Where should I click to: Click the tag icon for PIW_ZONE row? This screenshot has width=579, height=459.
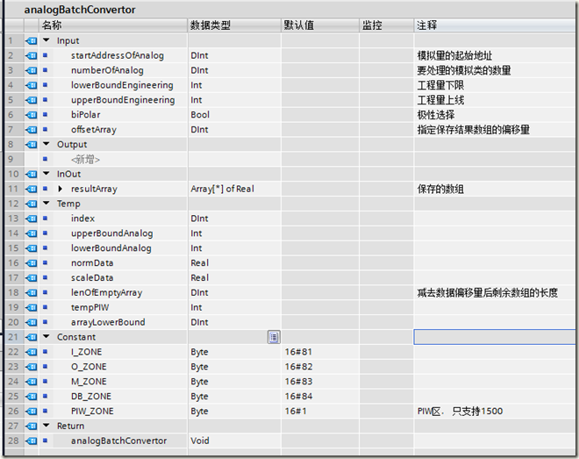(32, 411)
